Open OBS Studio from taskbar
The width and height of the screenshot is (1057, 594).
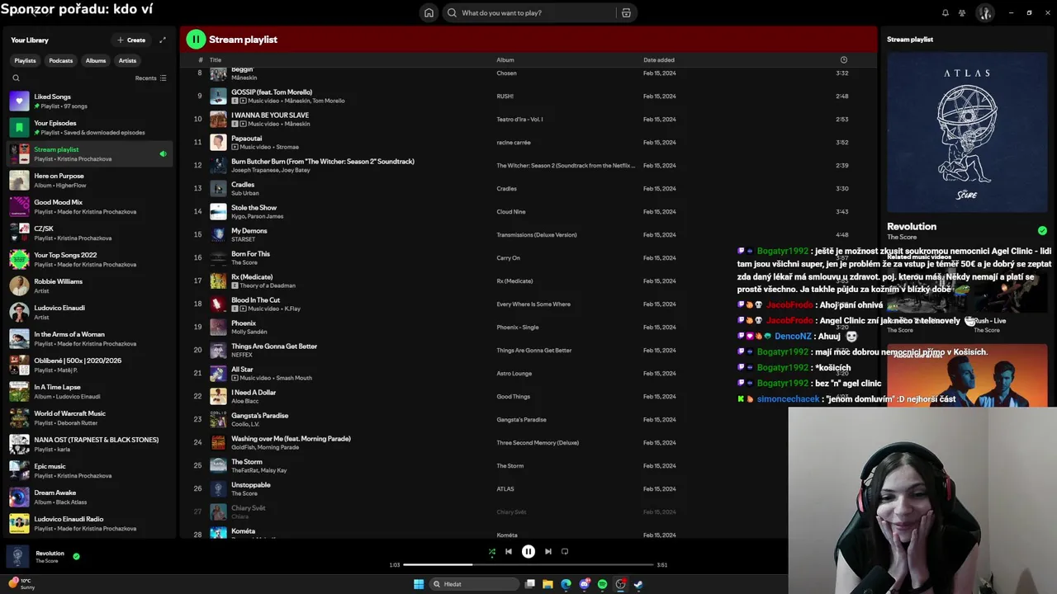click(620, 584)
